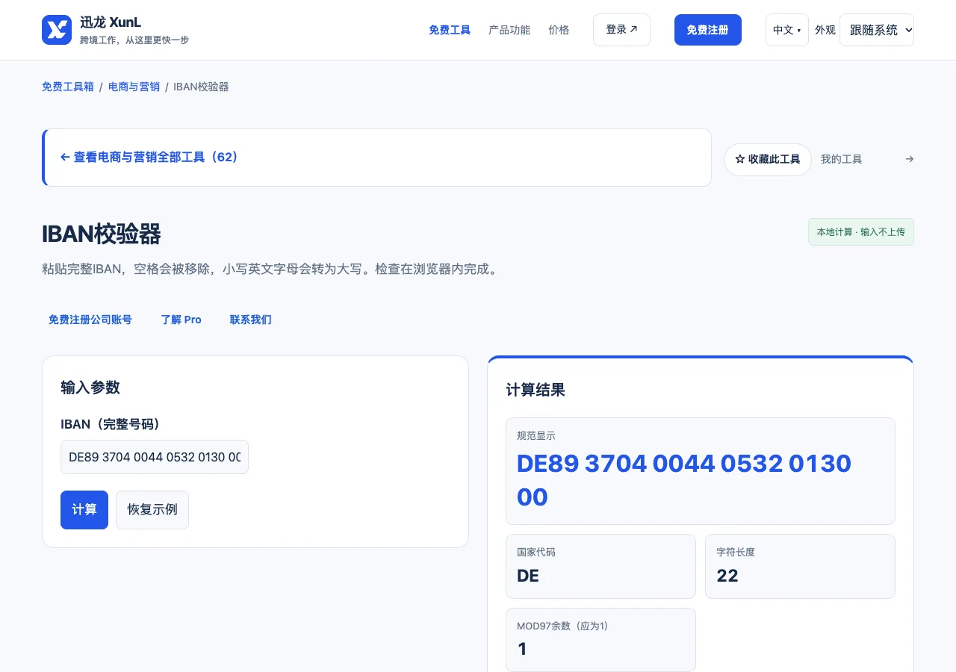Image resolution: width=956 pixels, height=672 pixels.
Task: Open 联系我们 link
Action: 251,320
